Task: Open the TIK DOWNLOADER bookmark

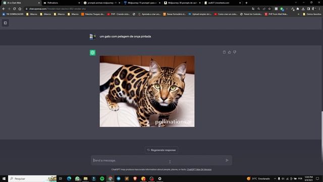Action: (x=13, y=14)
